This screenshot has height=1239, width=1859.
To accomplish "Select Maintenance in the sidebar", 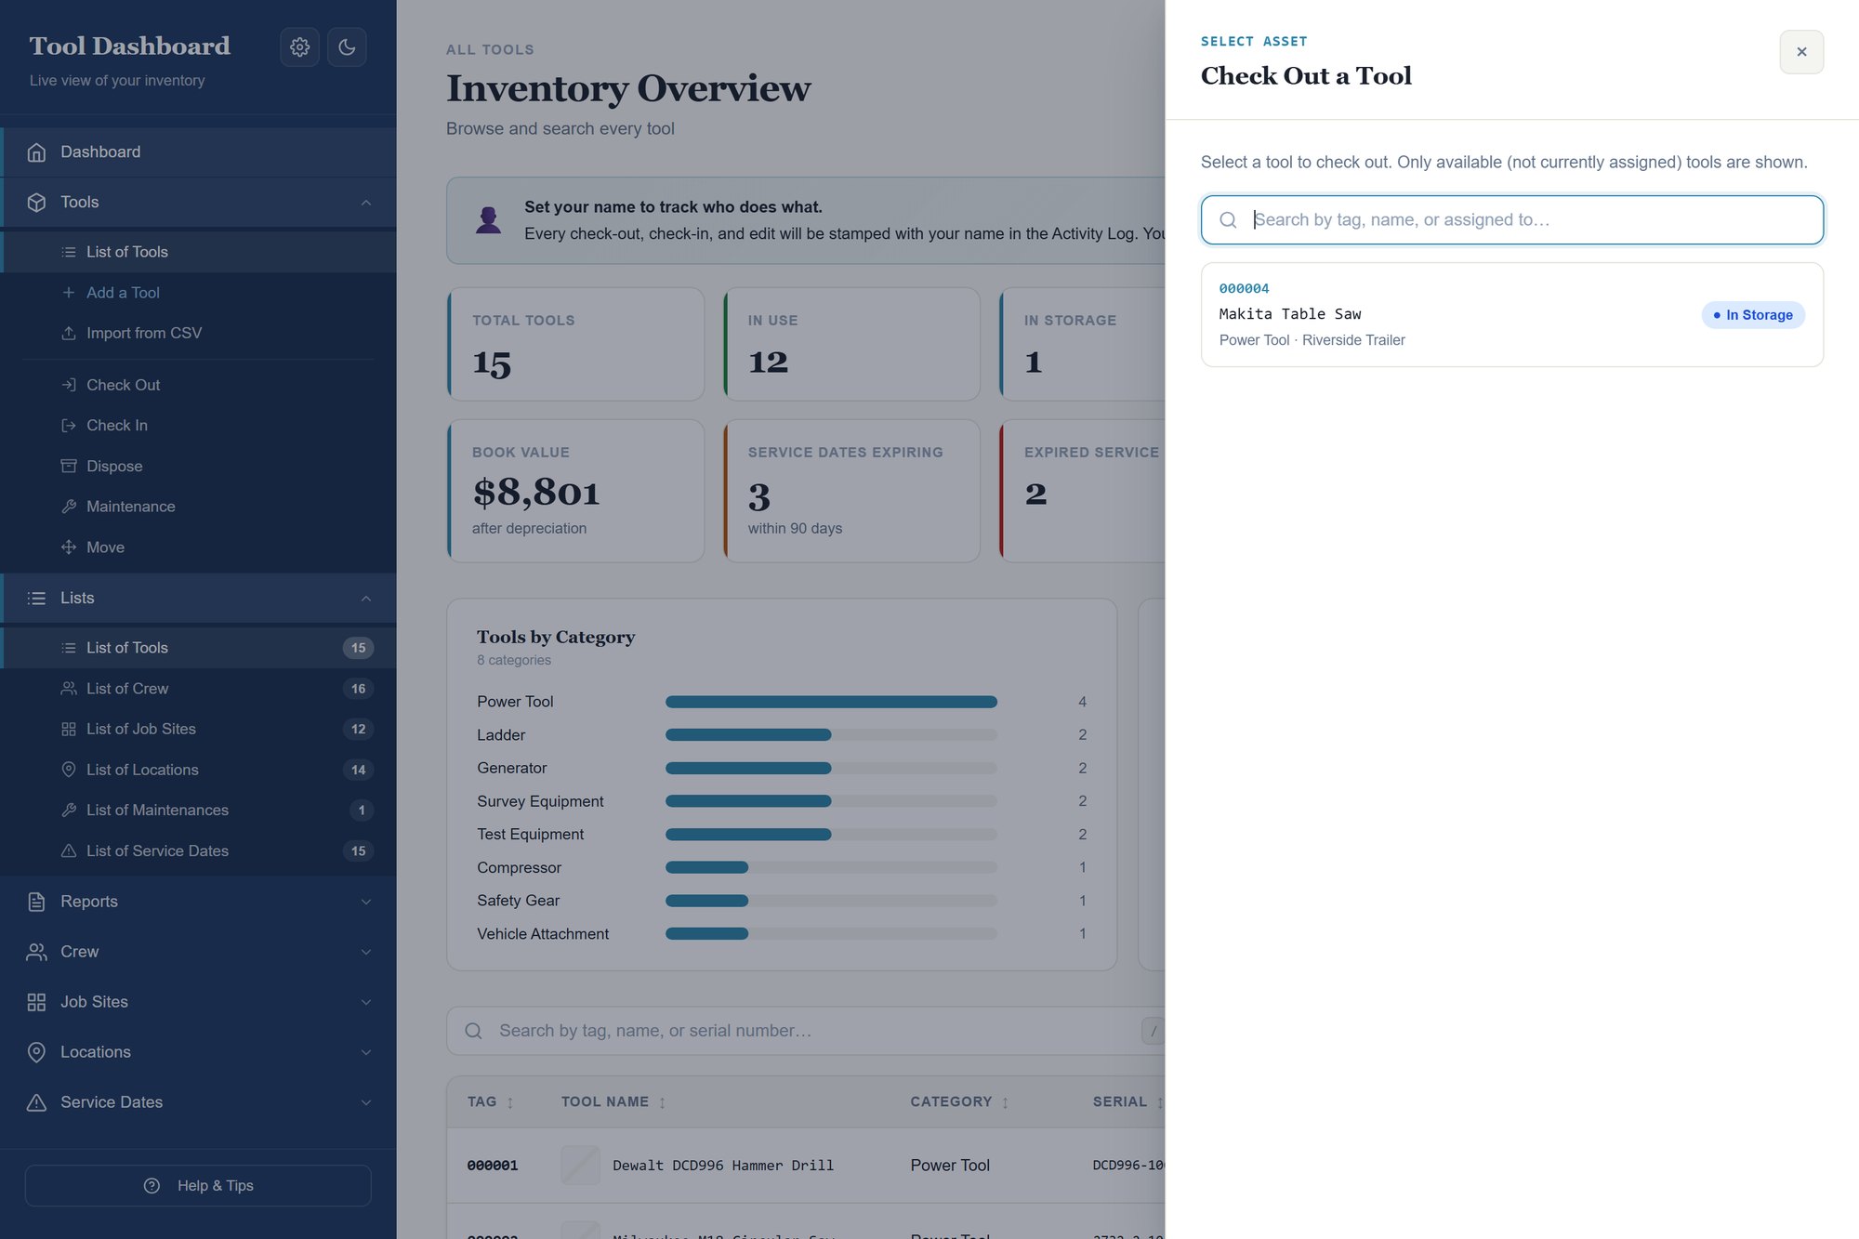I will click(198, 507).
